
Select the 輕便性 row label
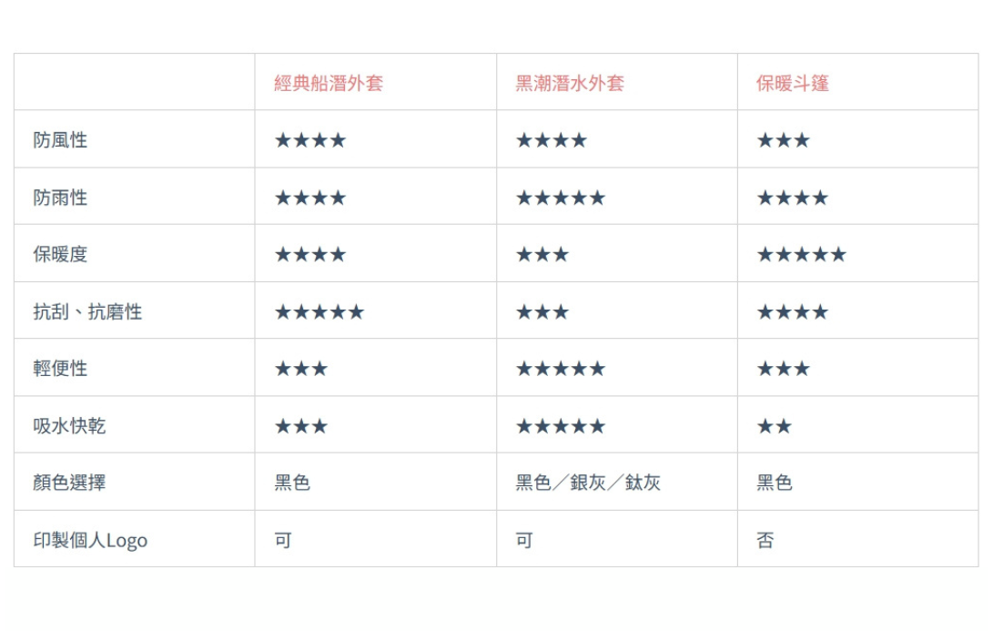(60, 369)
